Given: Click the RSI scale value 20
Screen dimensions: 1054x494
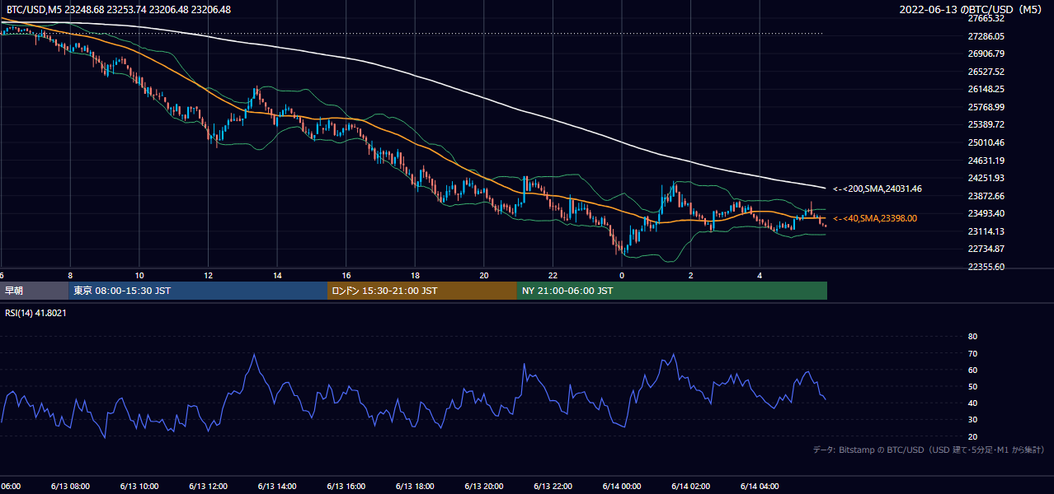Looking at the screenshot, I should (x=972, y=436).
